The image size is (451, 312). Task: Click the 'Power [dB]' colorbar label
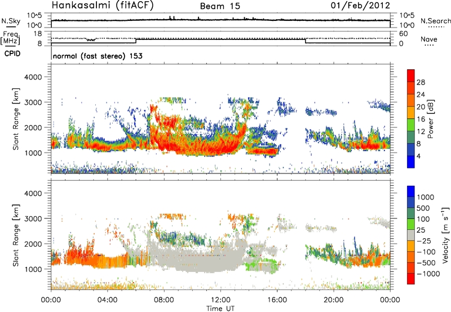click(430, 119)
